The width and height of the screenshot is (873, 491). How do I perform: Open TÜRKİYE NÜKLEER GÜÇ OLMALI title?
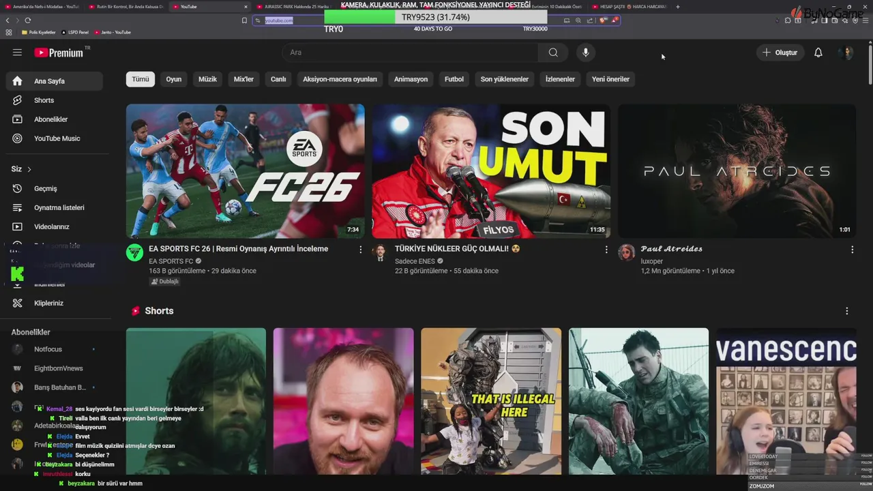point(458,249)
